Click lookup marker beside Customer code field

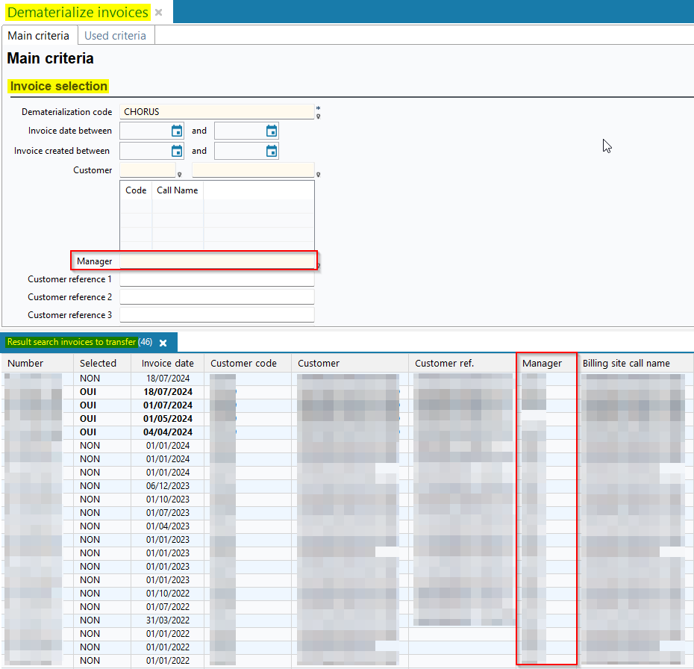point(179,175)
